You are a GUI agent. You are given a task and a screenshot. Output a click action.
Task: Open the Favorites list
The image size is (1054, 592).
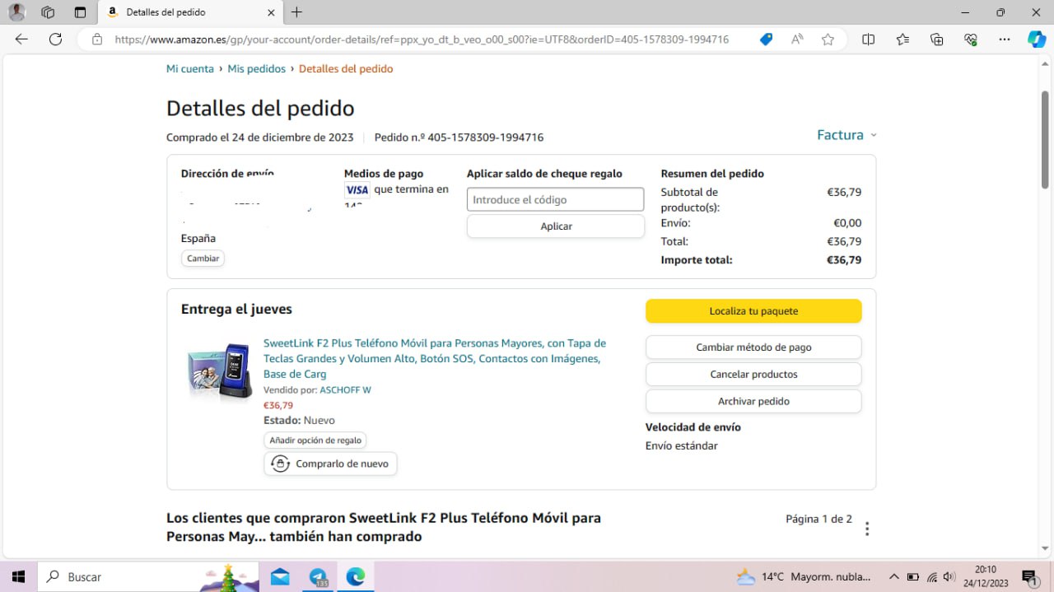click(x=902, y=39)
